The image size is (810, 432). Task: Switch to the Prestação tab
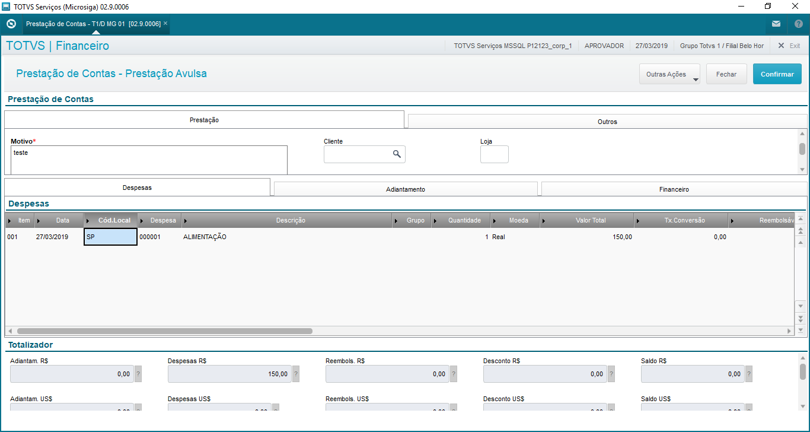(204, 120)
